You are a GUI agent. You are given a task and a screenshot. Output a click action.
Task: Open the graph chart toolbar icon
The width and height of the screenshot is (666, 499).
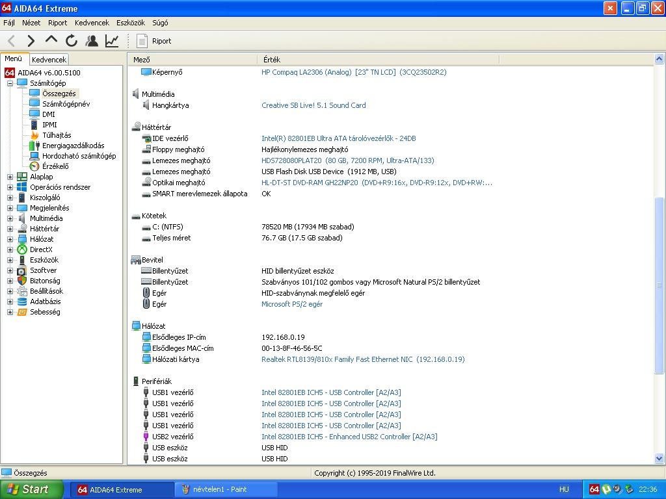point(112,41)
